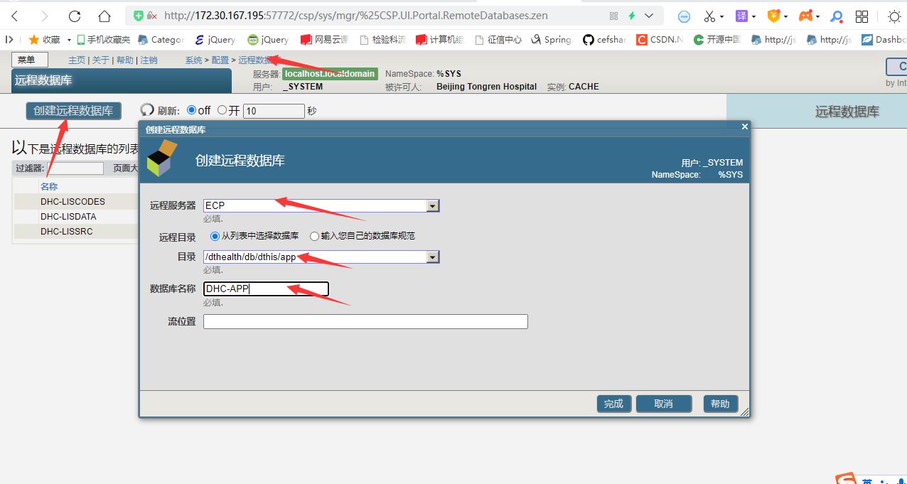The image size is (907, 484).
Task: Click the refresh circle icon beside 刷新
Action: (x=147, y=110)
